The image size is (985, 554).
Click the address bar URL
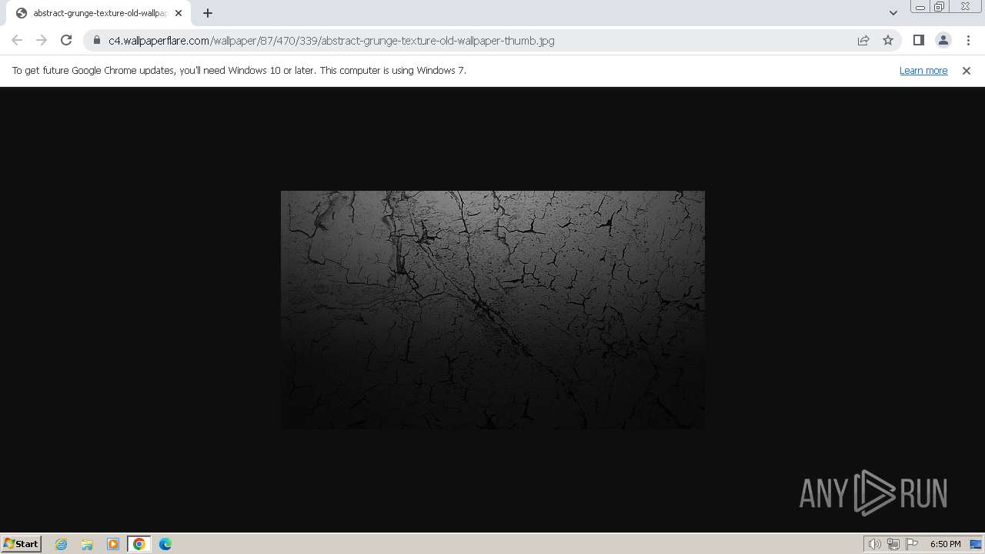pos(331,40)
